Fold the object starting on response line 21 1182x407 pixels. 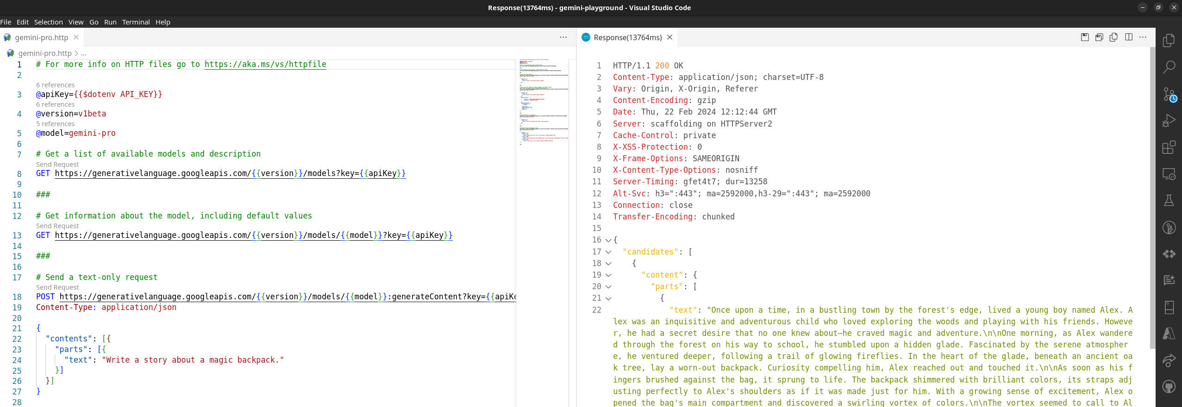tap(608, 298)
